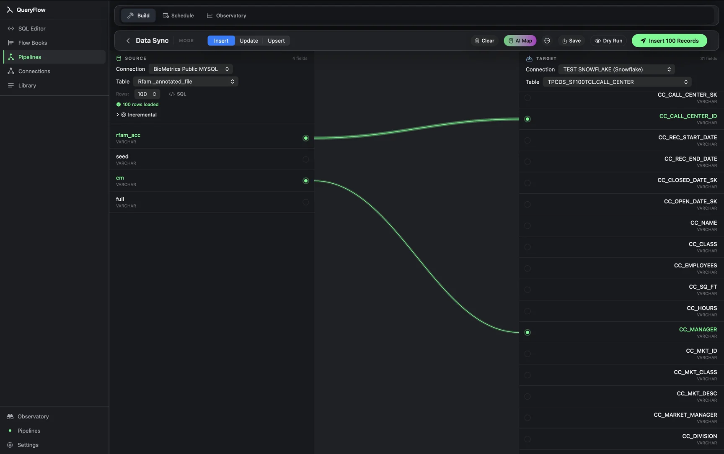
Task: Click the '100 rows loaded' status text
Action: pos(141,105)
